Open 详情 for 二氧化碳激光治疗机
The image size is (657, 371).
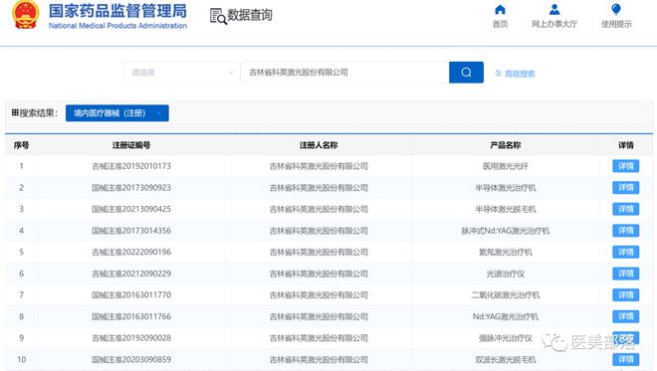click(625, 295)
